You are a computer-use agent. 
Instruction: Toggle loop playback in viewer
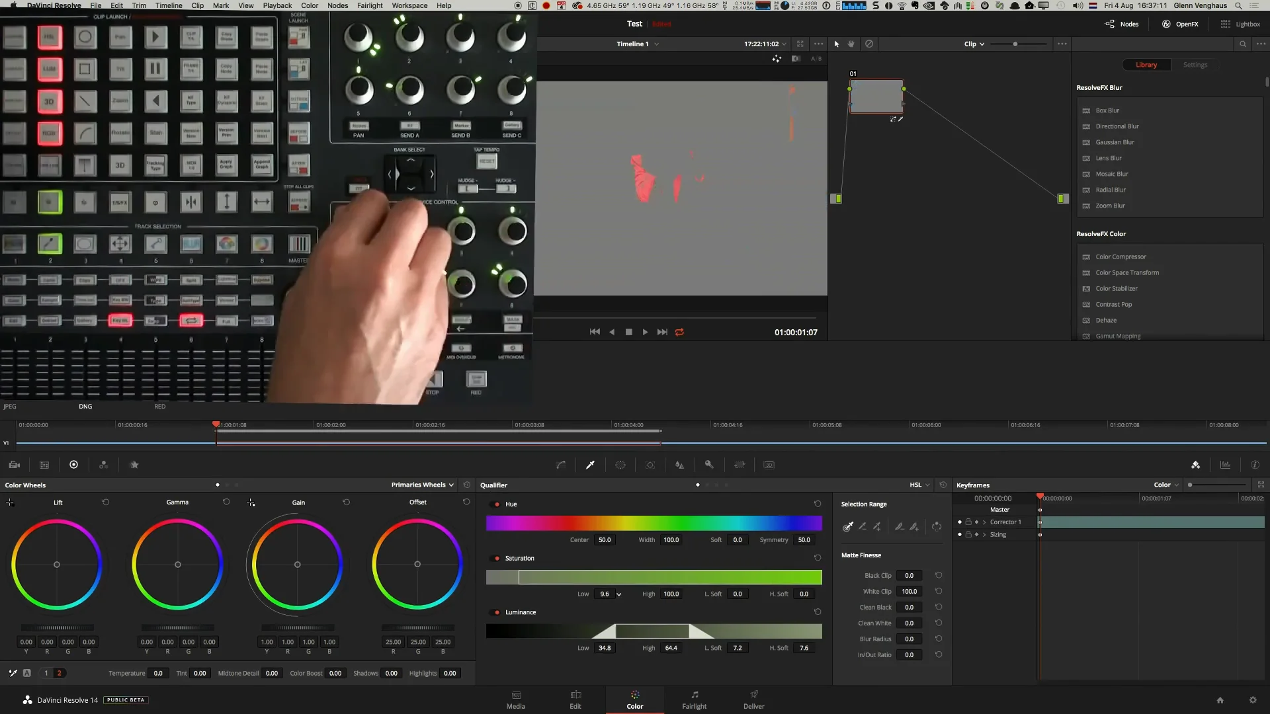pos(679,332)
